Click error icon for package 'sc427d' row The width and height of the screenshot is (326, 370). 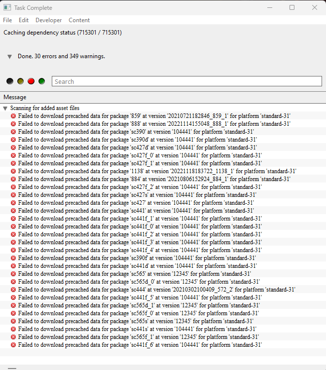[x=13, y=148]
